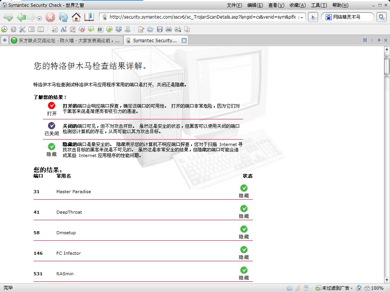The width and height of the screenshot is (390, 292).
Task: Open the tab list grid icon
Action: (x=365, y=40)
